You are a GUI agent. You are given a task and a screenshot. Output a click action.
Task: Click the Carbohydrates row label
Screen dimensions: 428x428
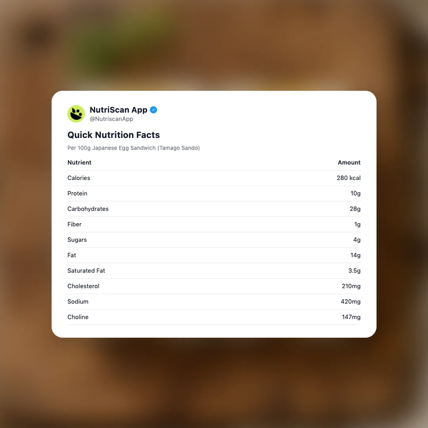[88, 209]
